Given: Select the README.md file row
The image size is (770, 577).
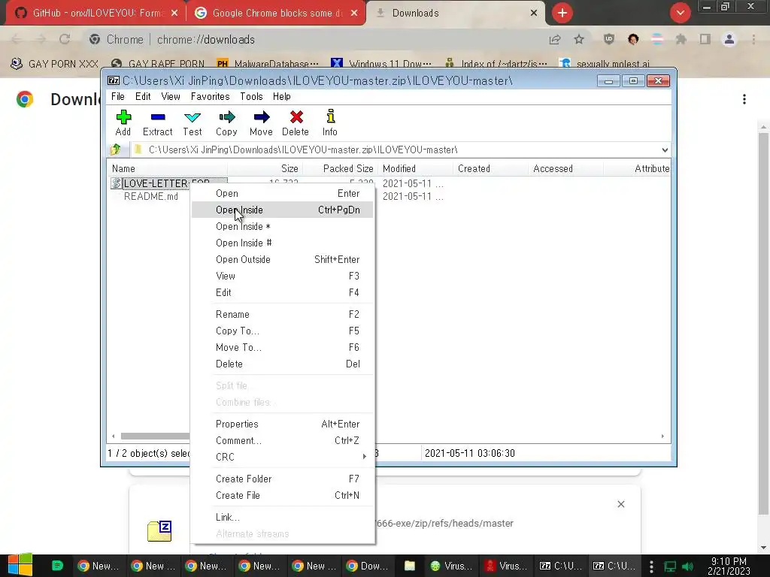Looking at the screenshot, I should (x=150, y=196).
